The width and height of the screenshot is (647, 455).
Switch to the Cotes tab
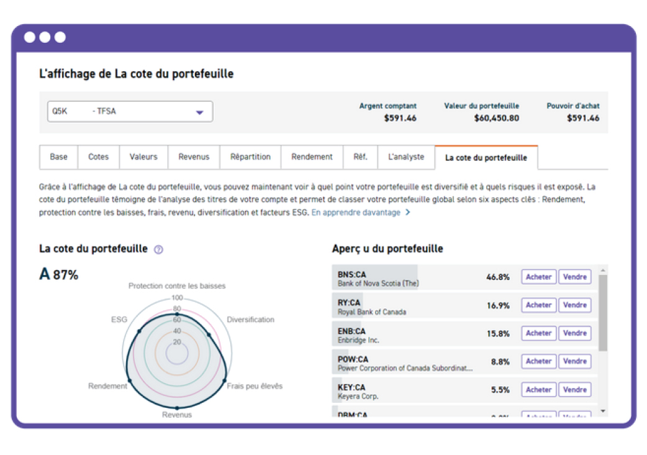pos(98,157)
